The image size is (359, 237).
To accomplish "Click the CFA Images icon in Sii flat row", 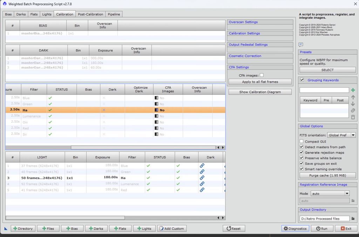I will point(156,134).
